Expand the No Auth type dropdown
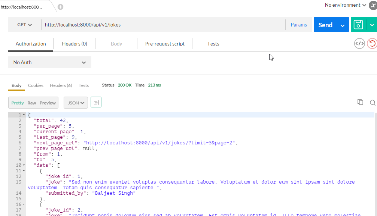 [49, 62]
